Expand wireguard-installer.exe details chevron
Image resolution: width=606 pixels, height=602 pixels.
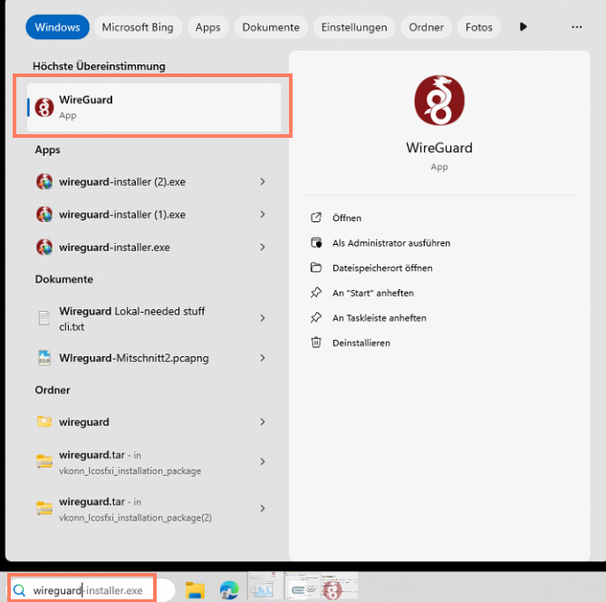coord(263,248)
